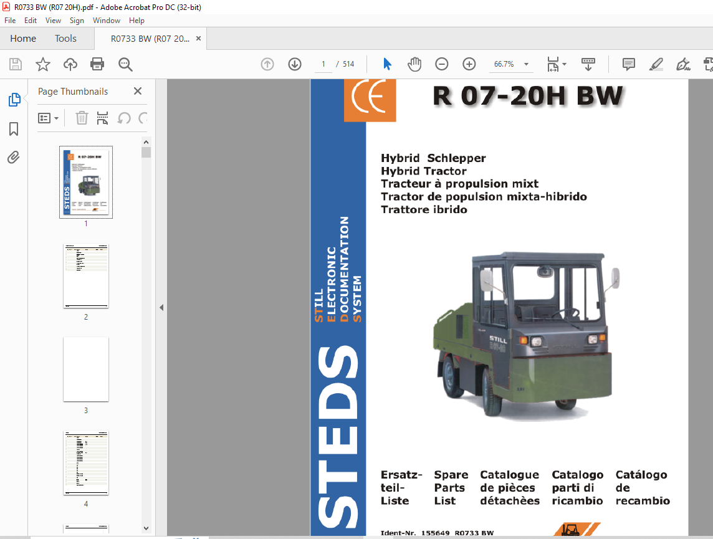Click the thumbnails scrollbar up arrow
This screenshot has width=713, height=539.
coord(146,142)
